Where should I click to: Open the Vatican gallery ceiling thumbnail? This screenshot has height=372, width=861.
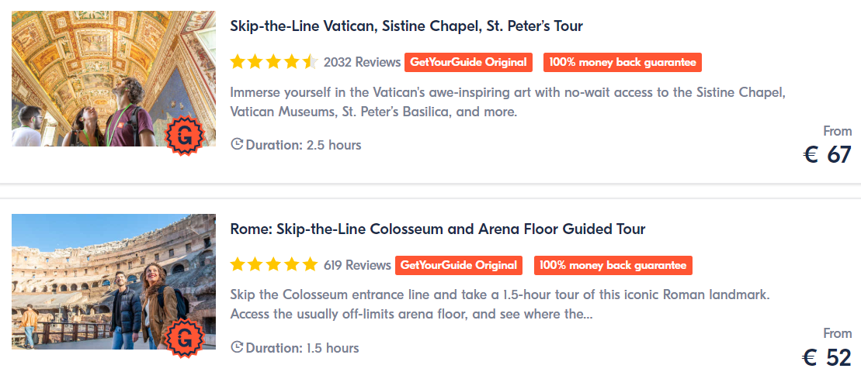113,78
